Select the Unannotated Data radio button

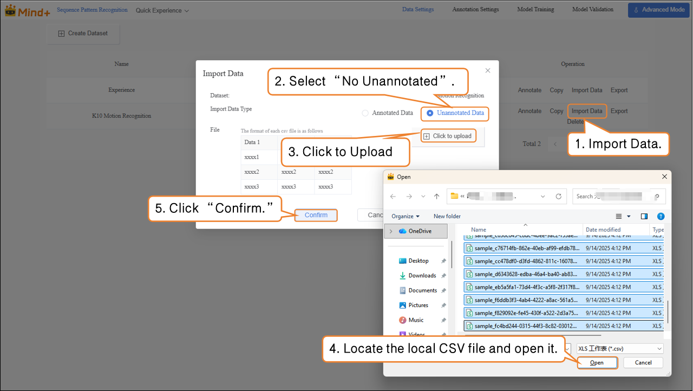click(430, 113)
